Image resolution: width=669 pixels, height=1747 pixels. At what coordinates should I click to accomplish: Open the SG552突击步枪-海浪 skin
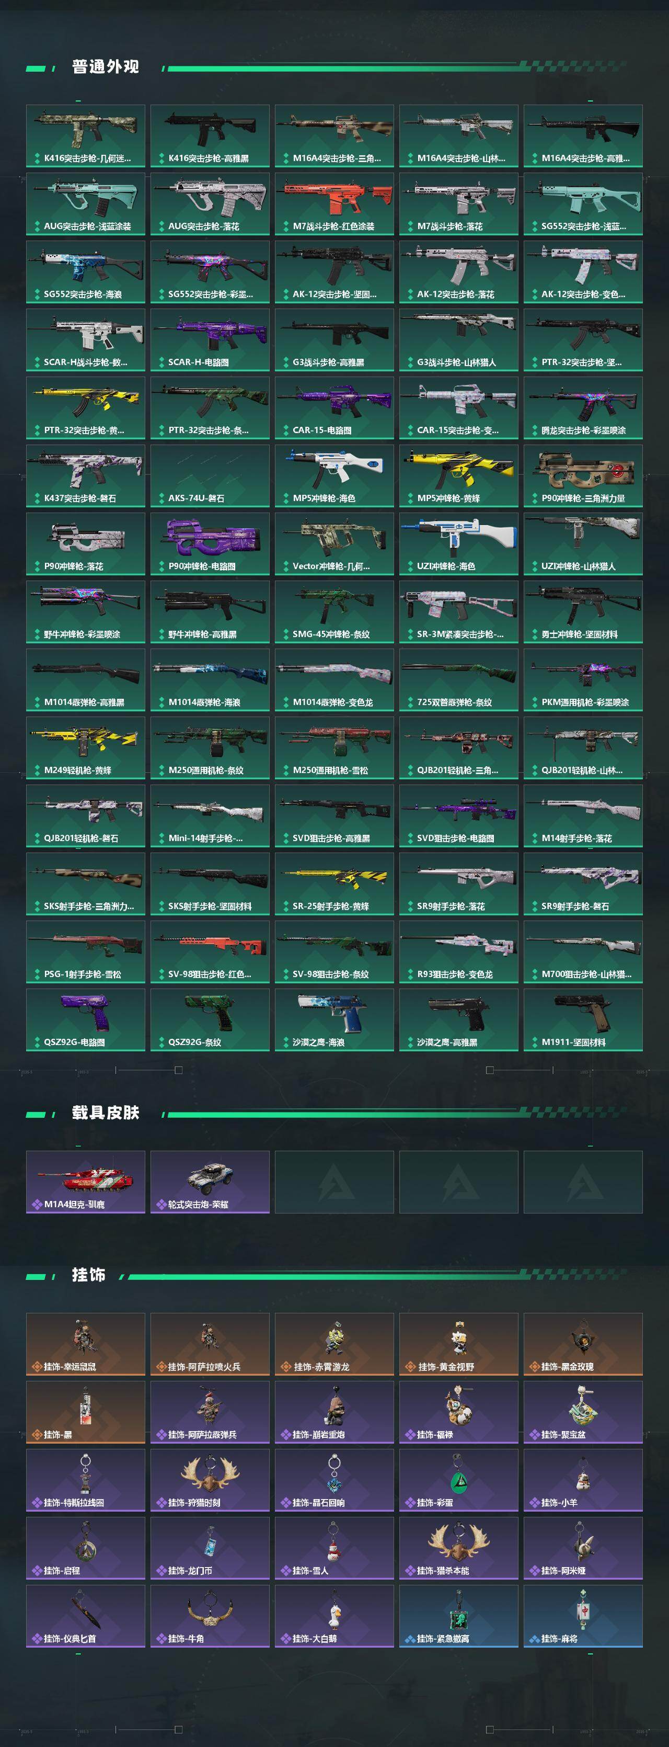coord(85,271)
